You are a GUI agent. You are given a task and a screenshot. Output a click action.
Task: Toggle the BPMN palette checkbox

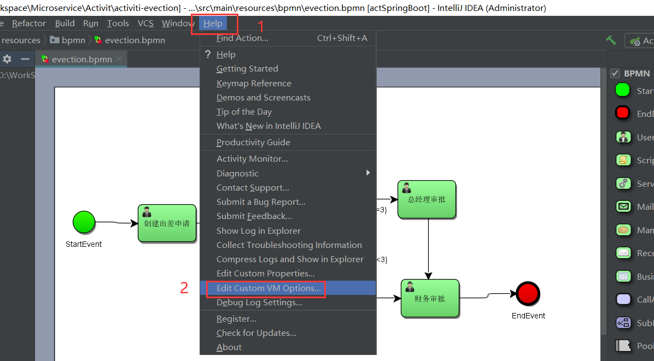(x=615, y=73)
